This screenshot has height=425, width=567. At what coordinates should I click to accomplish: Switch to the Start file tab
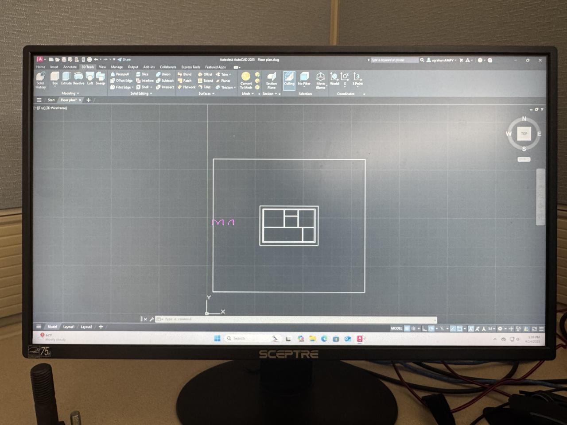point(51,100)
